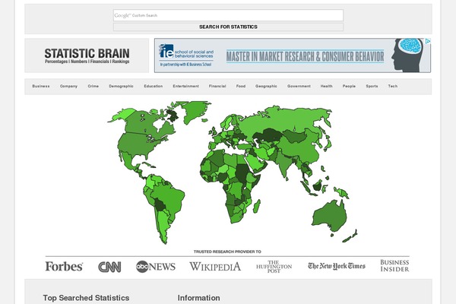456x304 pixels.
Task: Select Australia on the world map
Action: click(x=330, y=215)
